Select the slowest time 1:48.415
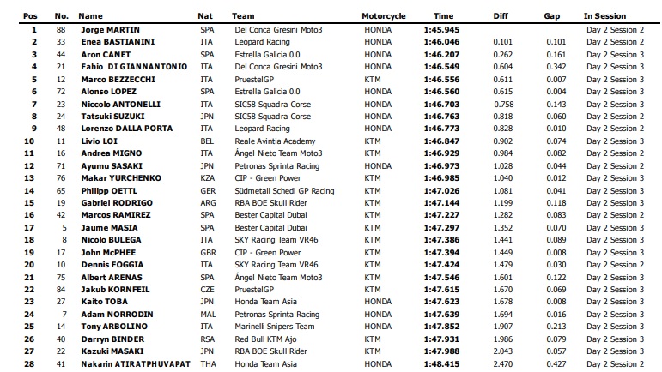The width and height of the screenshot is (662, 372). (x=441, y=364)
